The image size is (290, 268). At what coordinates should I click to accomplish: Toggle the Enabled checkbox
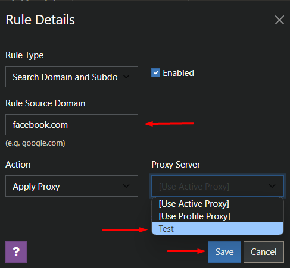pos(155,73)
